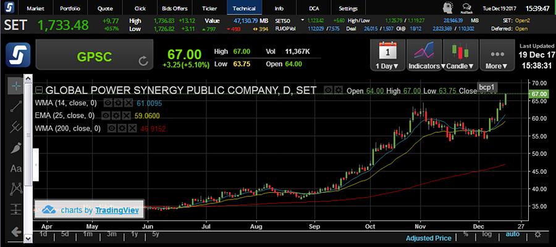Open the SET50 index dropdown arrow
The image size is (556, 247).
click(303, 20)
